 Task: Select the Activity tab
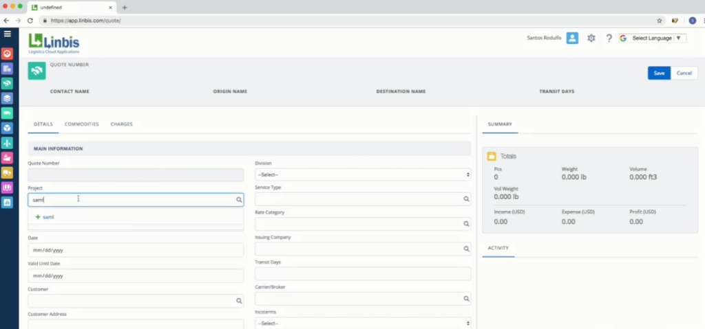[498, 248]
